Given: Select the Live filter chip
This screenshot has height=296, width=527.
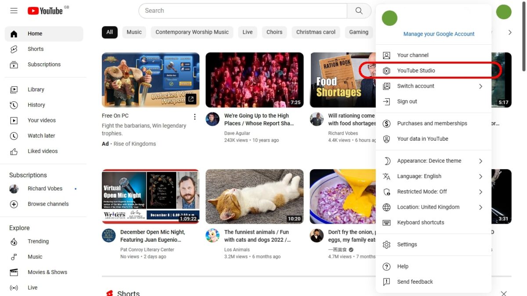Looking at the screenshot, I should point(248,32).
